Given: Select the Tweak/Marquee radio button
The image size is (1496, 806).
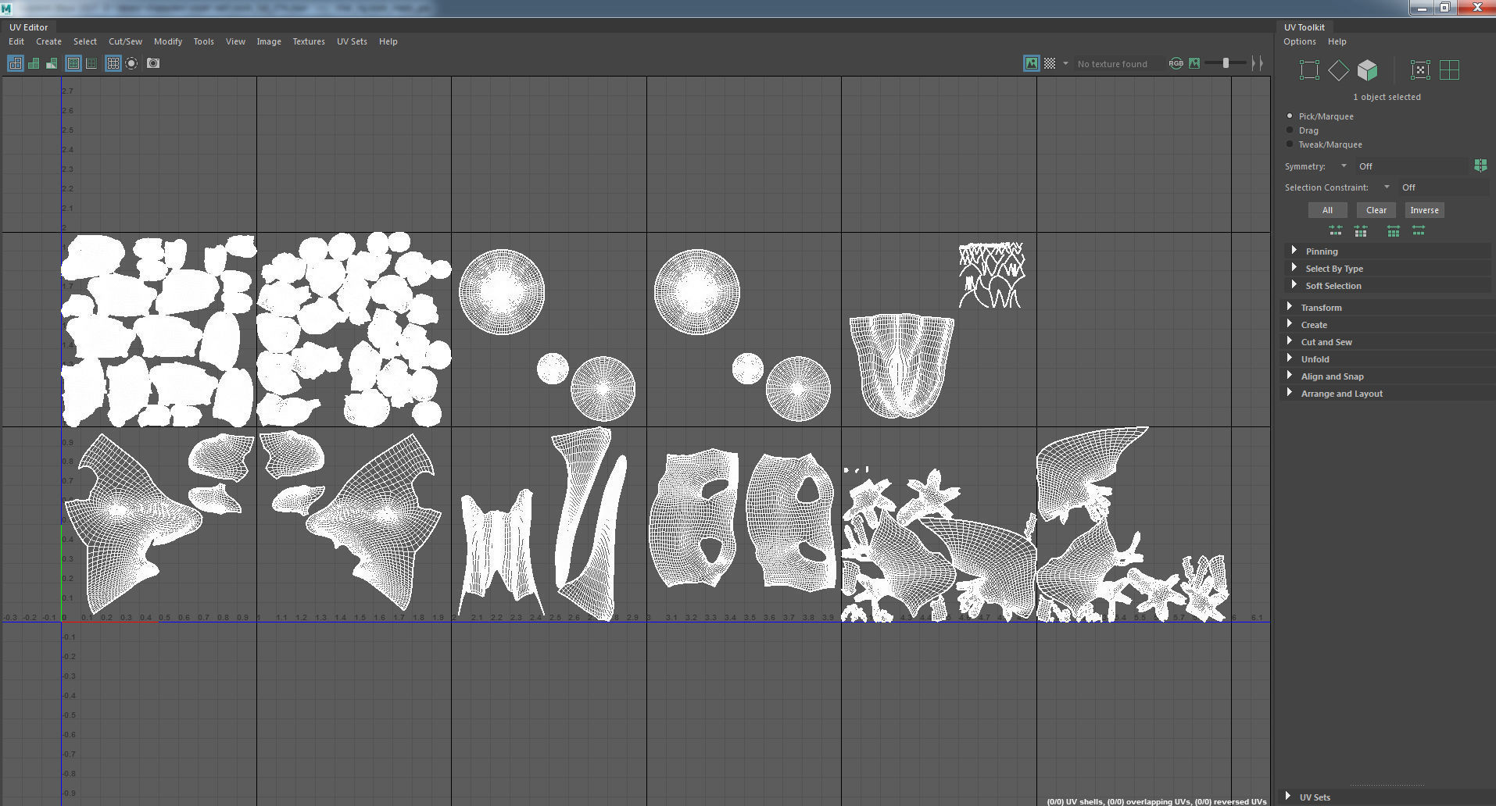Looking at the screenshot, I should click(1290, 144).
